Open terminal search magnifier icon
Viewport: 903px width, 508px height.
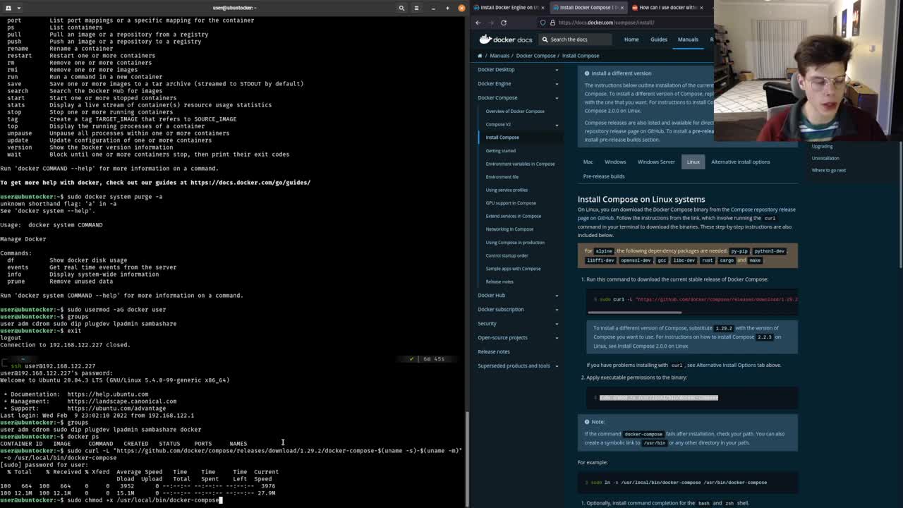(401, 8)
